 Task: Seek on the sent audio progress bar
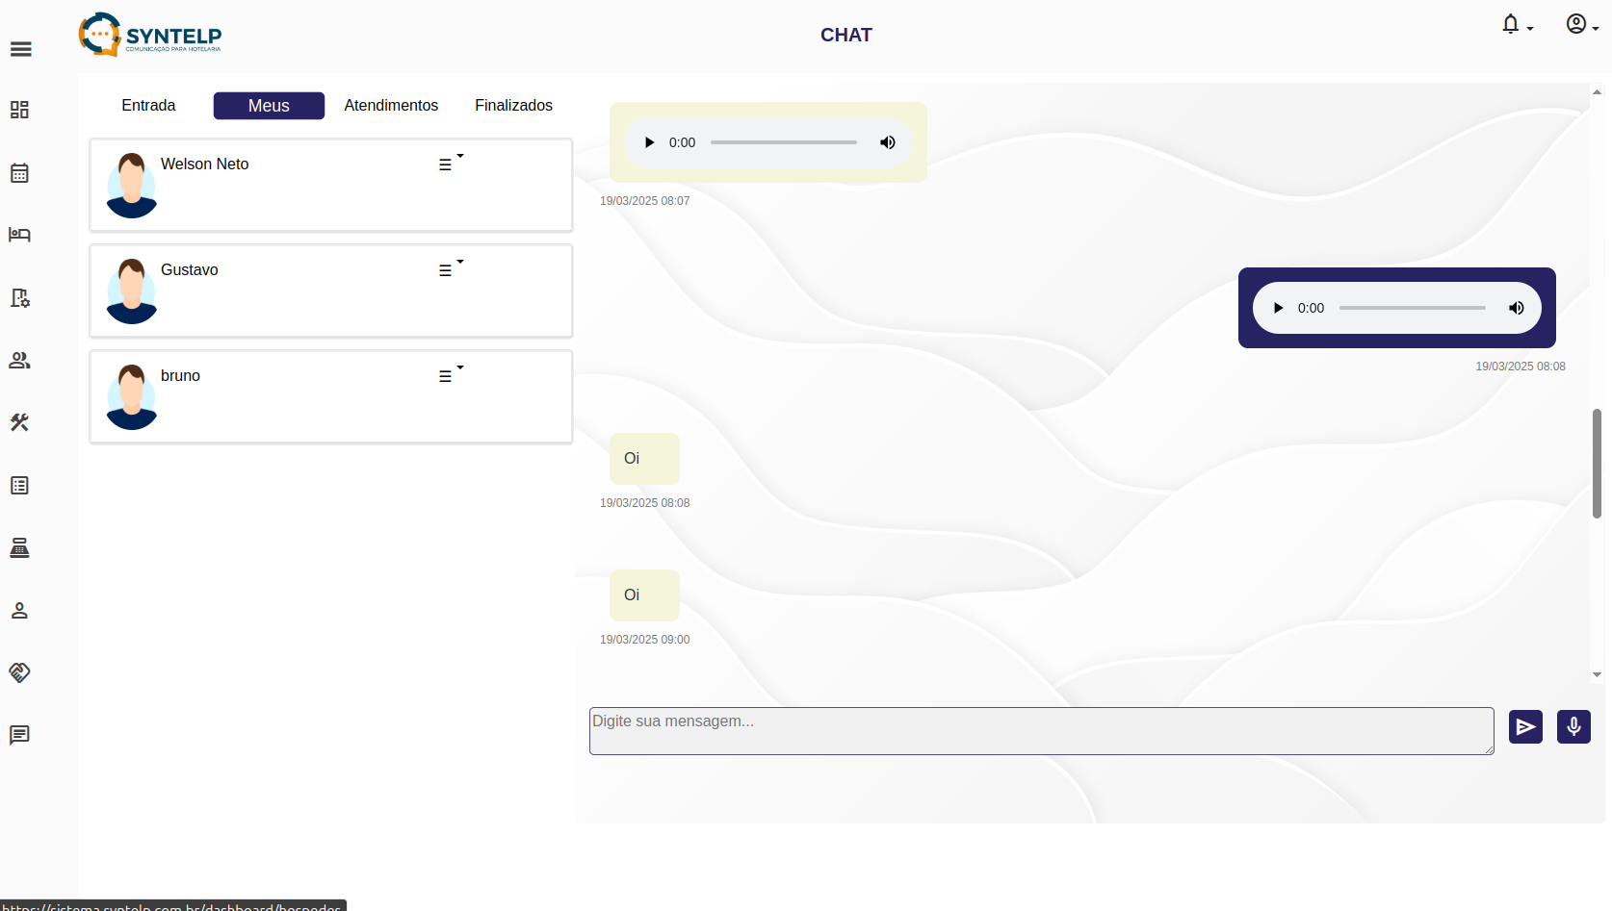point(1412,308)
